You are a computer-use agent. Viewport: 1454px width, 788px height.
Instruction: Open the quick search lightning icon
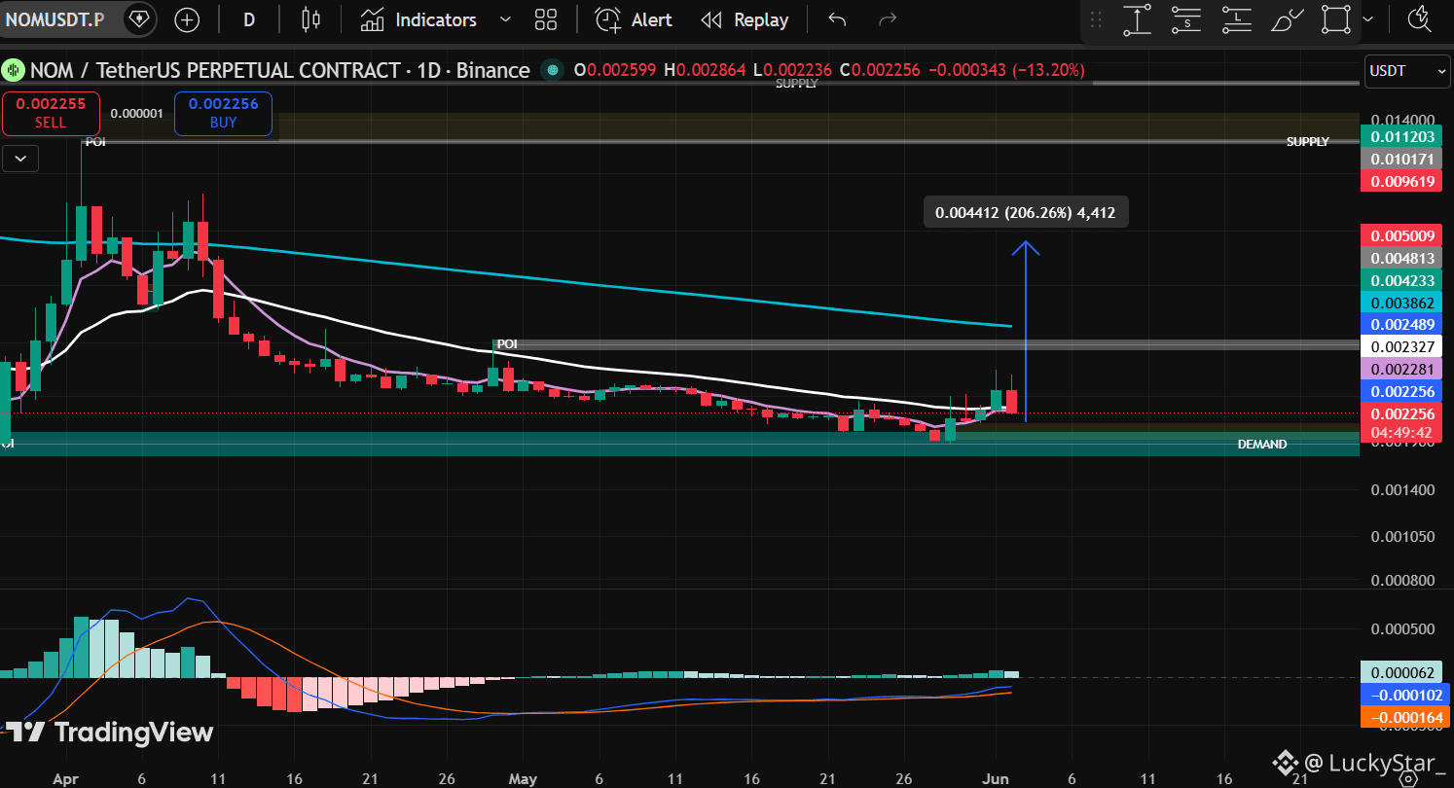coord(1419,19)
